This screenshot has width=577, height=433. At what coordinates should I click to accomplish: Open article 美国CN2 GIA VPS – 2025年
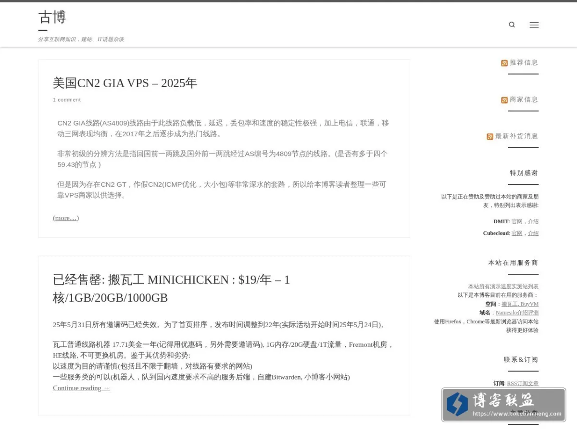click(125, 83)
